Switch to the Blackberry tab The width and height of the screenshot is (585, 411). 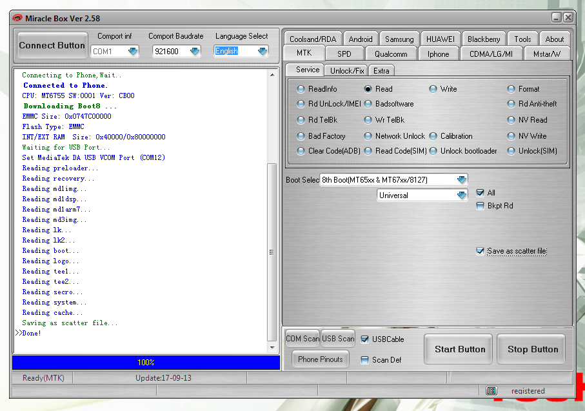pyautogui.click(x=484, y=39)
